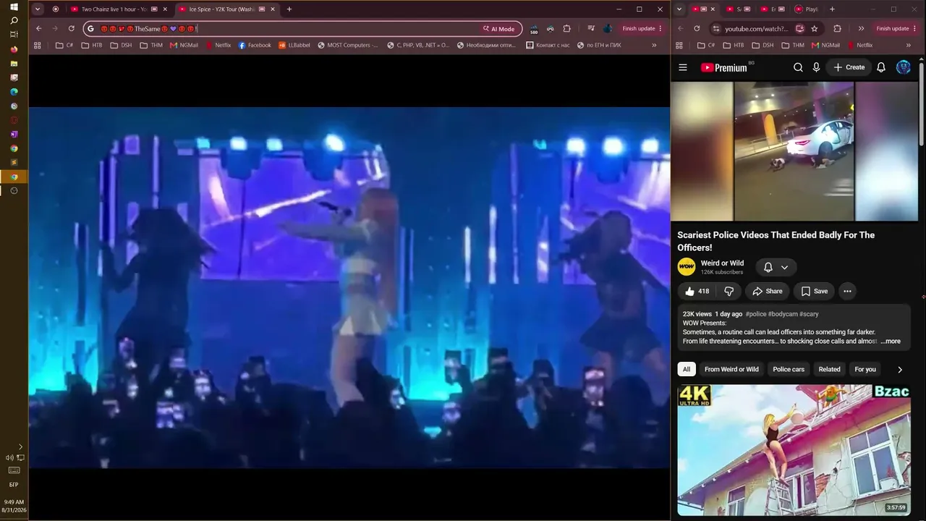The image size is (926, 521).
Task: Click the youtube.com URL field in right window
Action: point(756,28)
